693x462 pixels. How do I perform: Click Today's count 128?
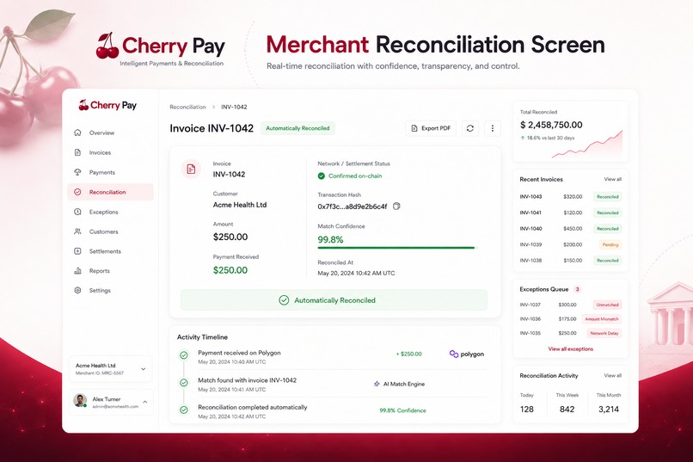(x=527, y=410)
